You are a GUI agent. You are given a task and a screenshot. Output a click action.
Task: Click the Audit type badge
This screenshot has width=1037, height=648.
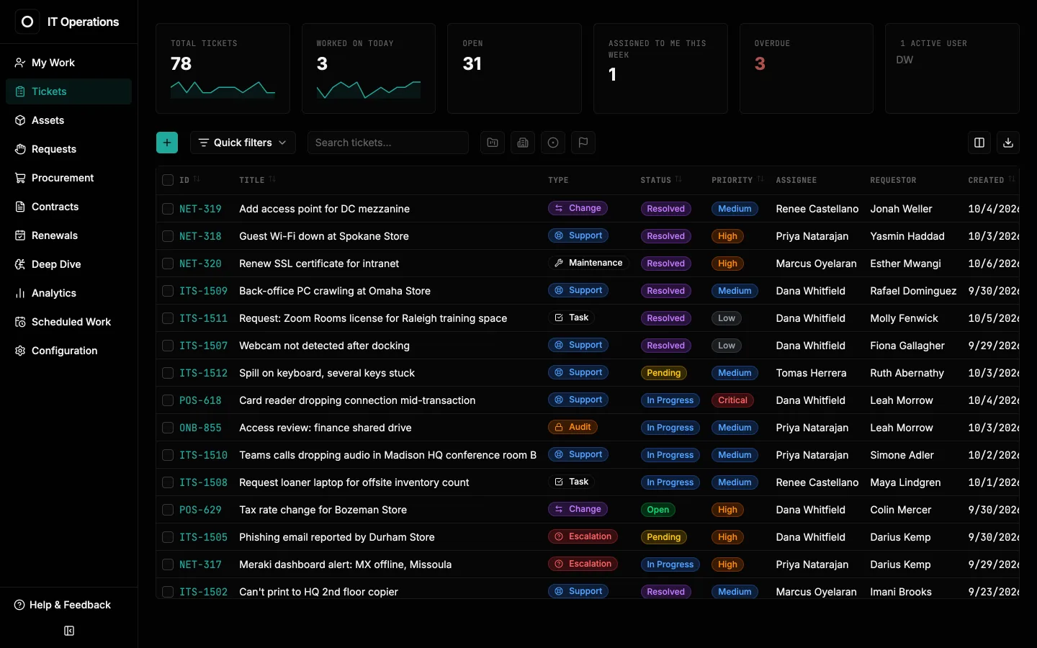click(x=573, y=427)
